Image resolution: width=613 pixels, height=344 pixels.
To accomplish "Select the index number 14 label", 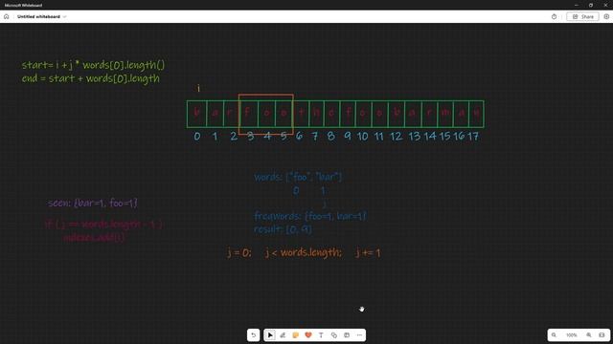I will pyautogui.click(x=430, y=136).
